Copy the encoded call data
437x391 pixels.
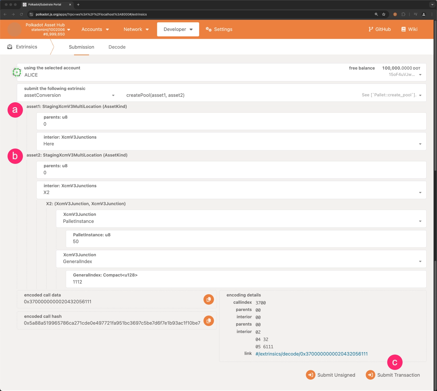pos(208,299)
